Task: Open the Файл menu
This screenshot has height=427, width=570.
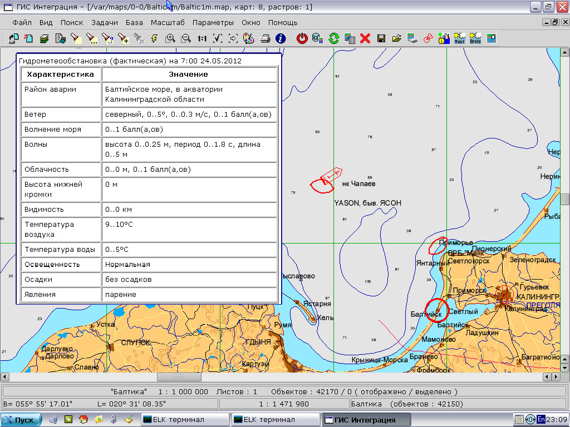Action: (22, 22)
